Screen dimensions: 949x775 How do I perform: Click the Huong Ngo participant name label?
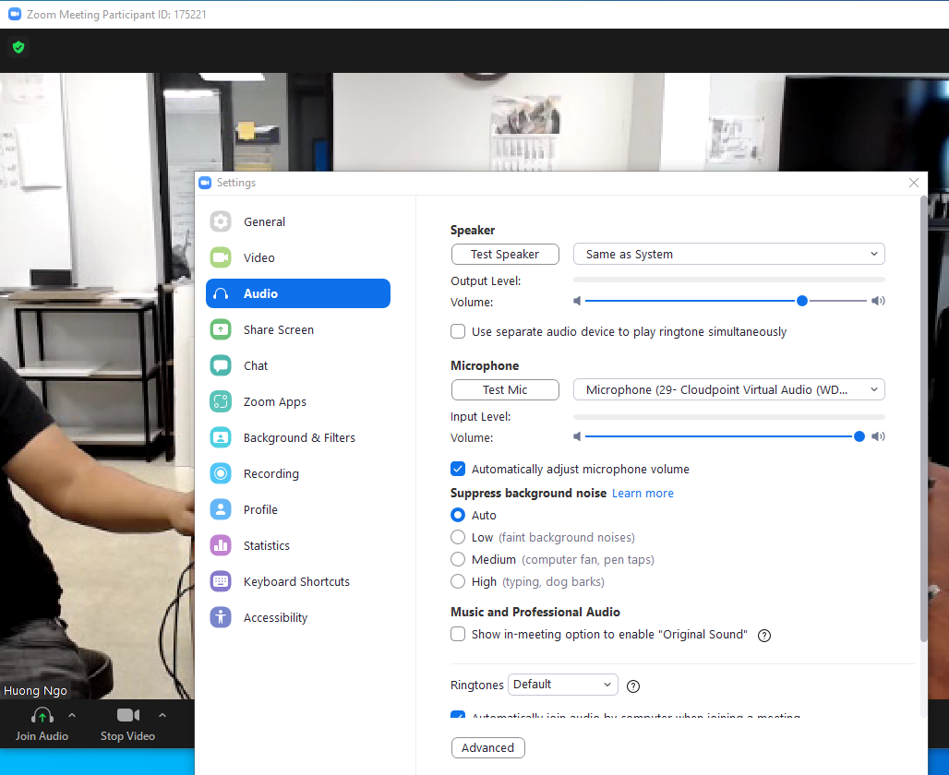[x=35, y=690]
